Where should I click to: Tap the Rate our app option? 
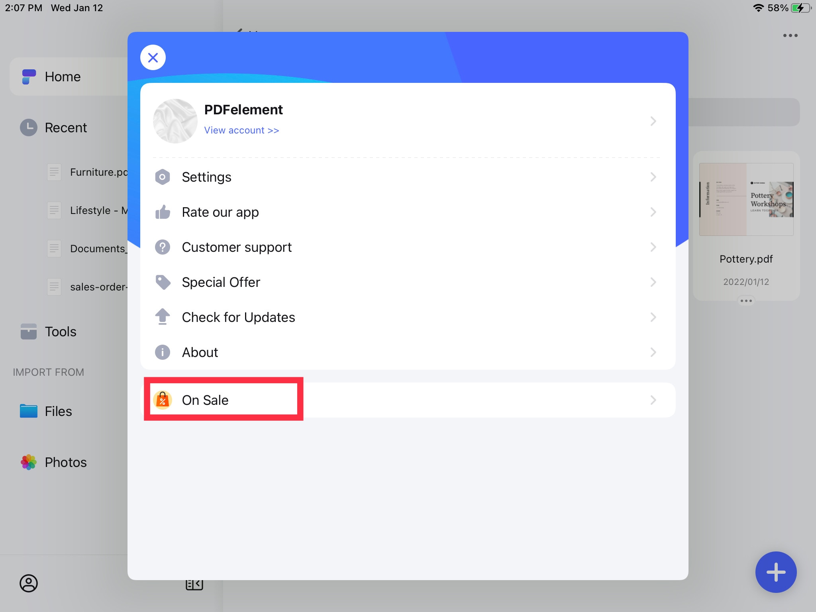point(407,212)
